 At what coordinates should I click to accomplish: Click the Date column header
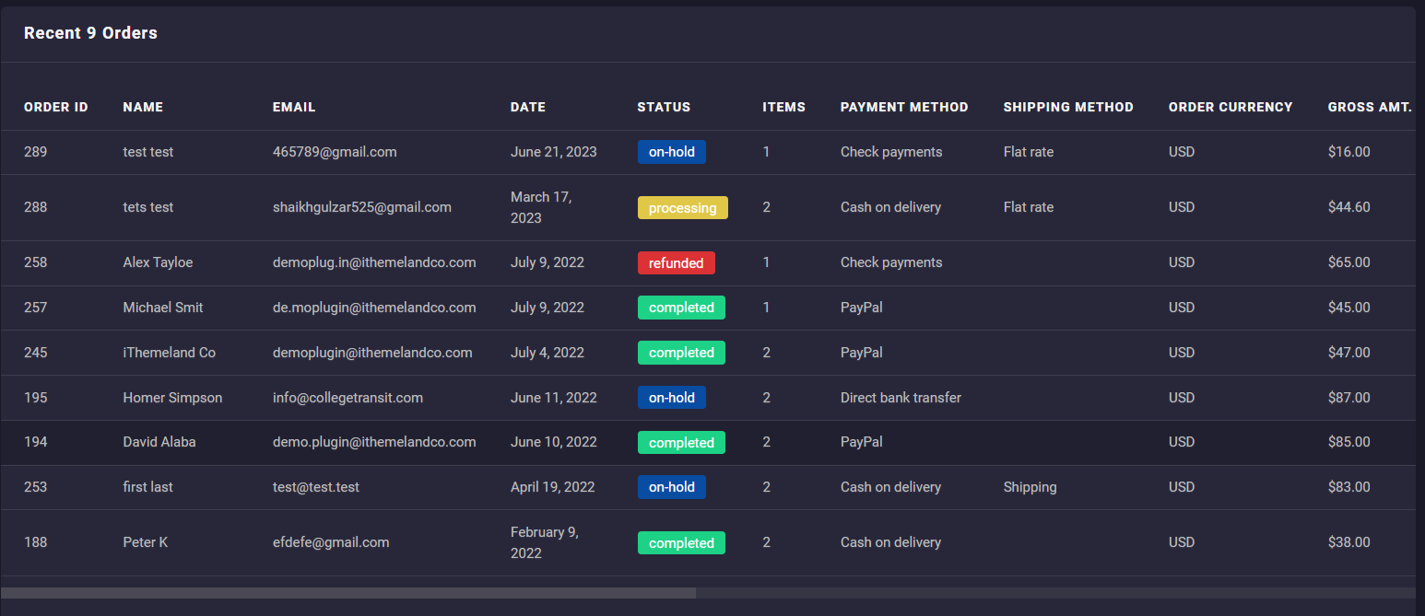coord(528,107)
